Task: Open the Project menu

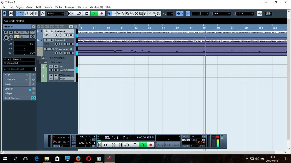Action: tap(20, 7)
